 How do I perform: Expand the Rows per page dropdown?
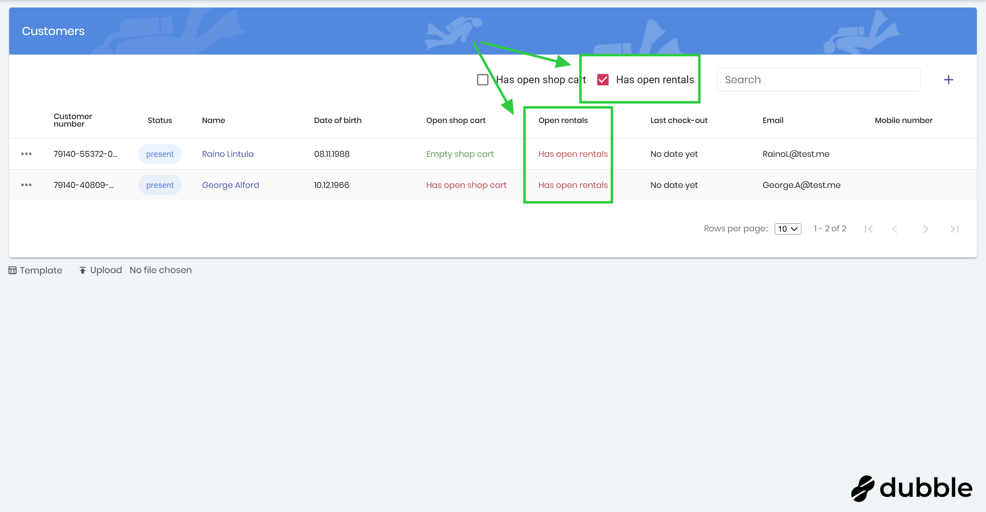click(787, 229)
